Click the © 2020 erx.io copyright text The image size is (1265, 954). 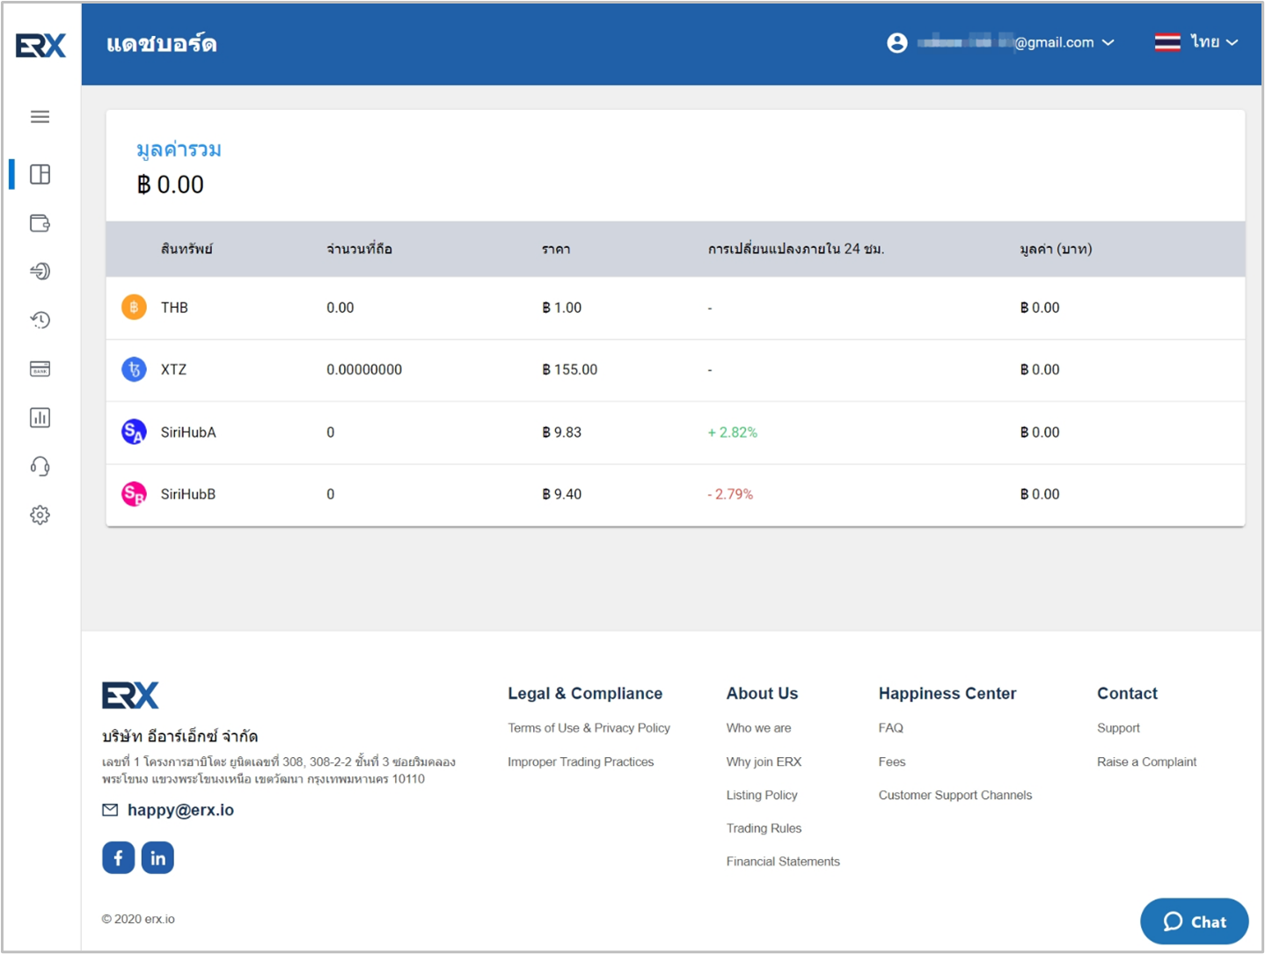click(x=138, y=919)
